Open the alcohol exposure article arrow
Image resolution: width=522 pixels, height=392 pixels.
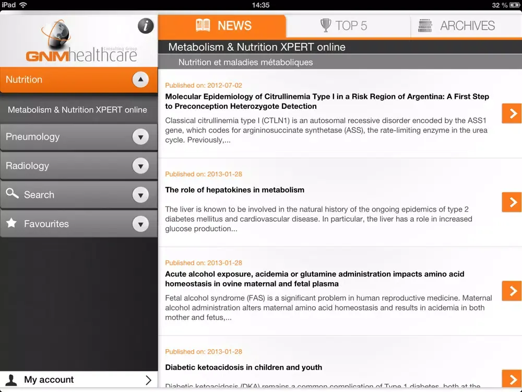pos(512,291)
